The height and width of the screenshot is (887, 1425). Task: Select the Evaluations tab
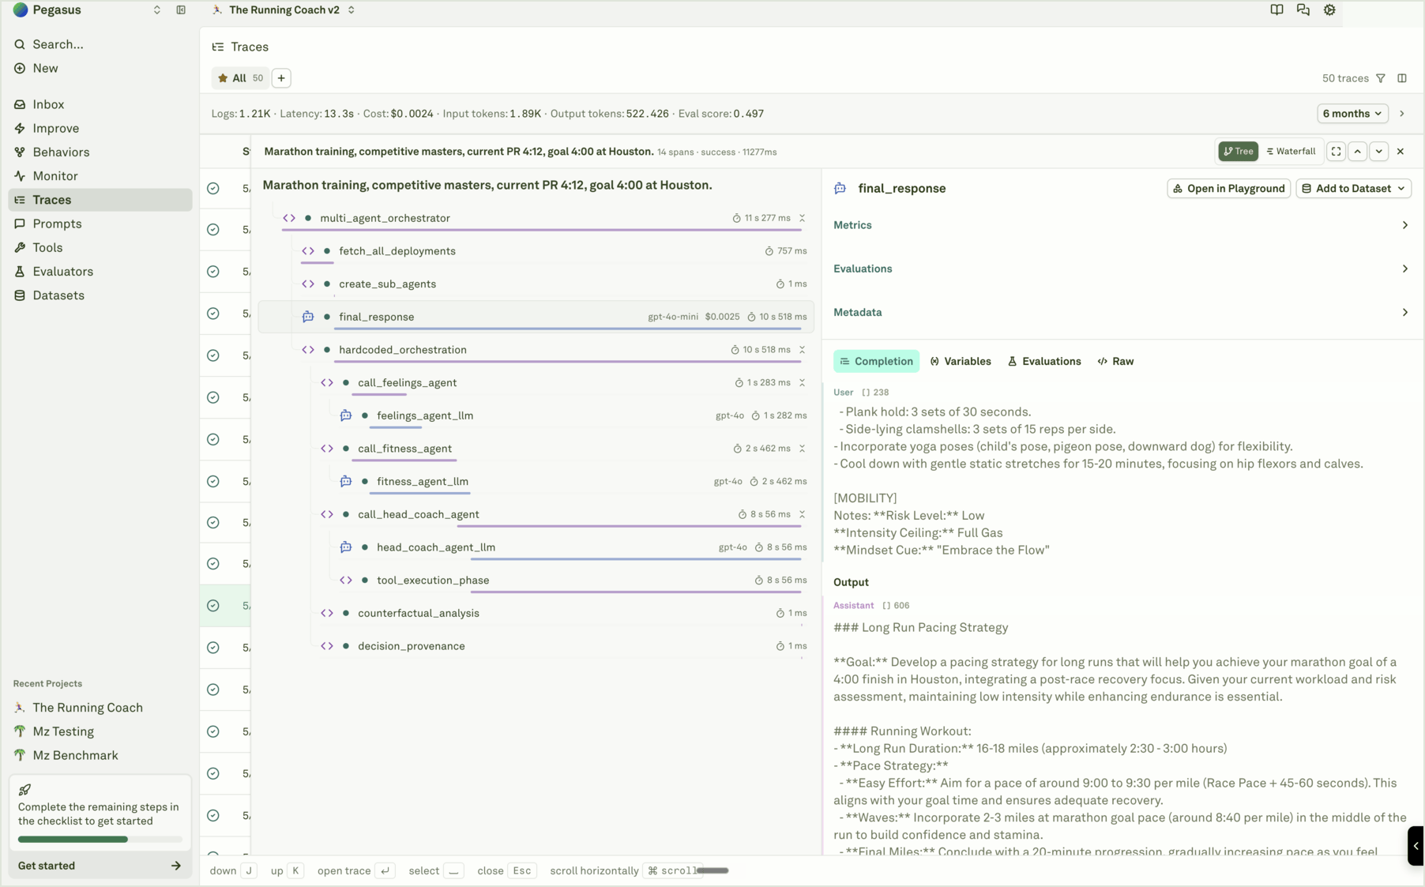[x=1044, y=361]
